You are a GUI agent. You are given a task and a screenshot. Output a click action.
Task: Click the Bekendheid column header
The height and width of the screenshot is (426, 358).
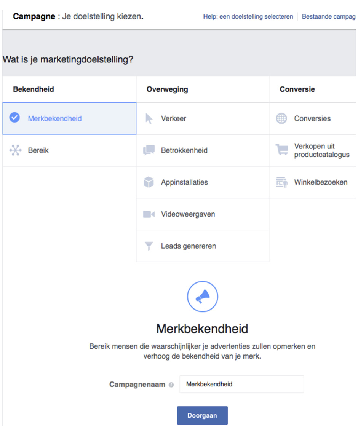[34, 89]
